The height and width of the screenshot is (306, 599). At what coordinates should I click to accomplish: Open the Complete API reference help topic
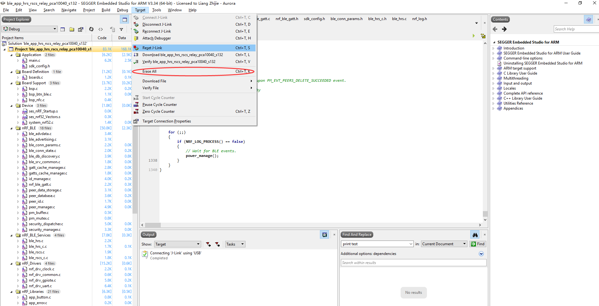[x=523, y=93]
